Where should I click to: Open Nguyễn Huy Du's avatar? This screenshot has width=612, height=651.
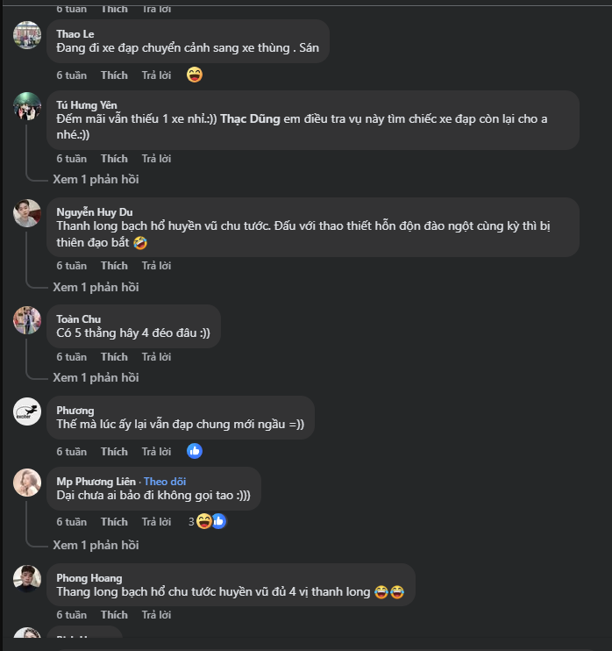click(x=27, y=213)
